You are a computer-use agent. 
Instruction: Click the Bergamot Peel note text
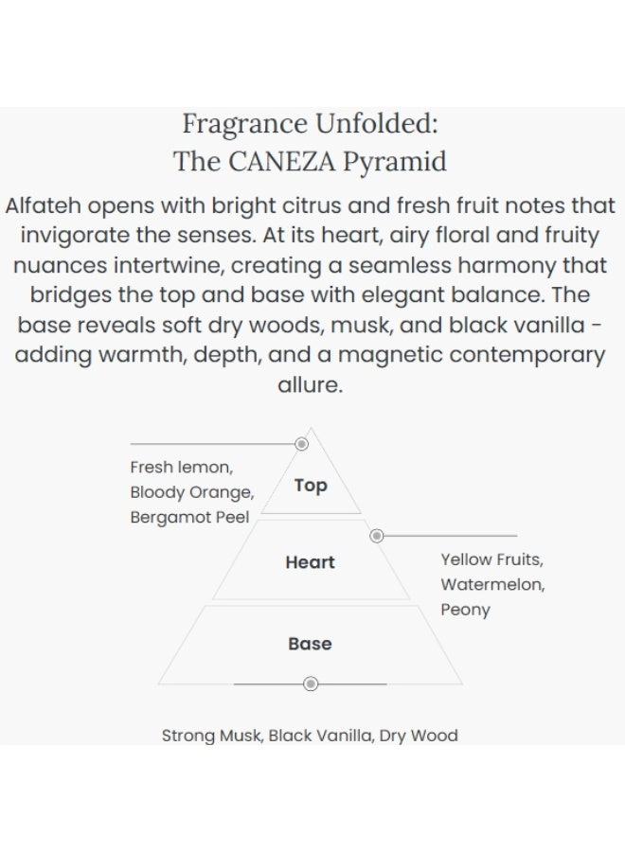tap(189, 517)
